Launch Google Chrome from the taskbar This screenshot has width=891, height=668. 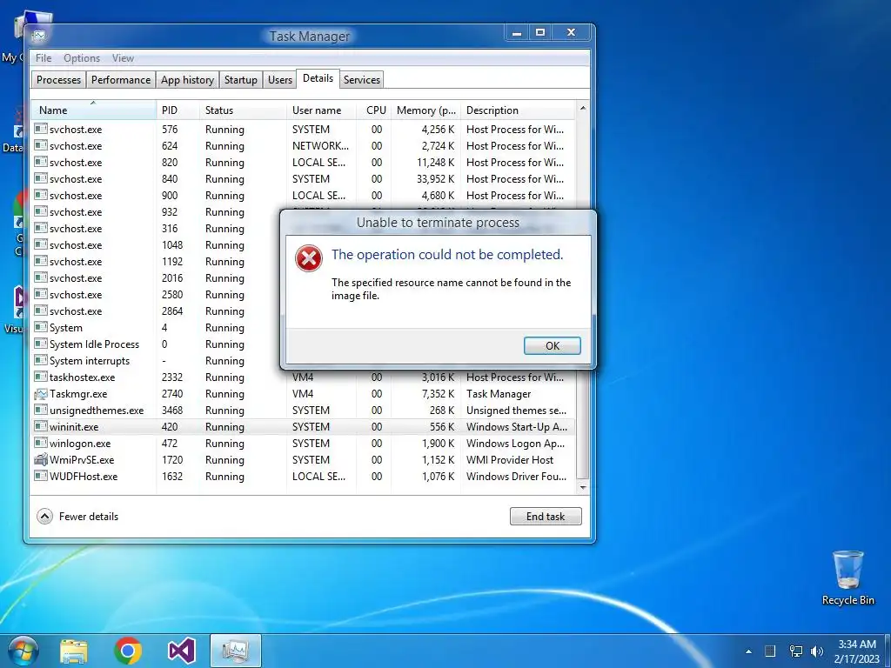[x=128, y=651]
